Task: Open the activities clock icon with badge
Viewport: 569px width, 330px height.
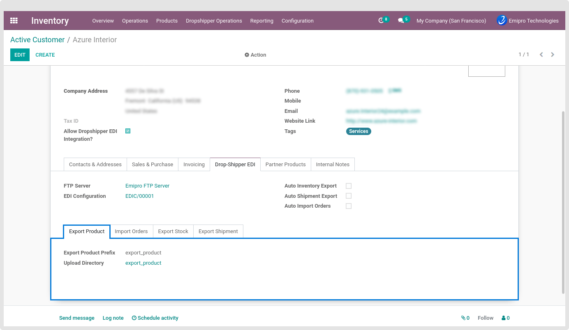Action: (381, 21)
